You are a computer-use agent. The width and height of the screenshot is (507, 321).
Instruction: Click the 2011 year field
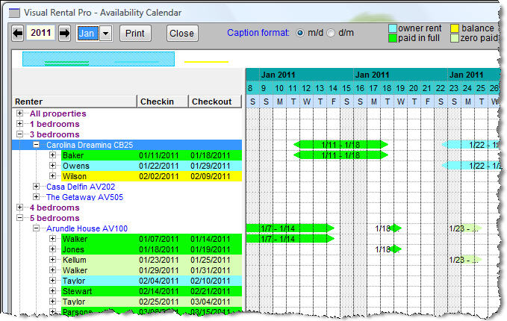[41, 33]
